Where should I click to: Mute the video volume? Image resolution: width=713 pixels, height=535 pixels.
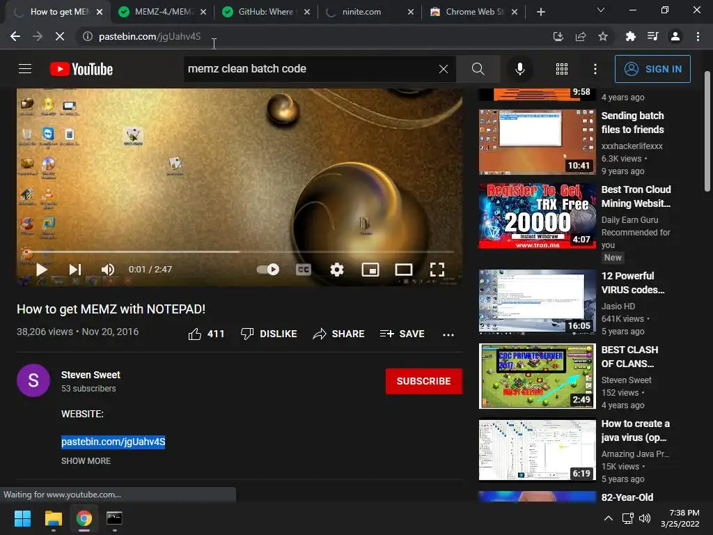coord(108,270)
